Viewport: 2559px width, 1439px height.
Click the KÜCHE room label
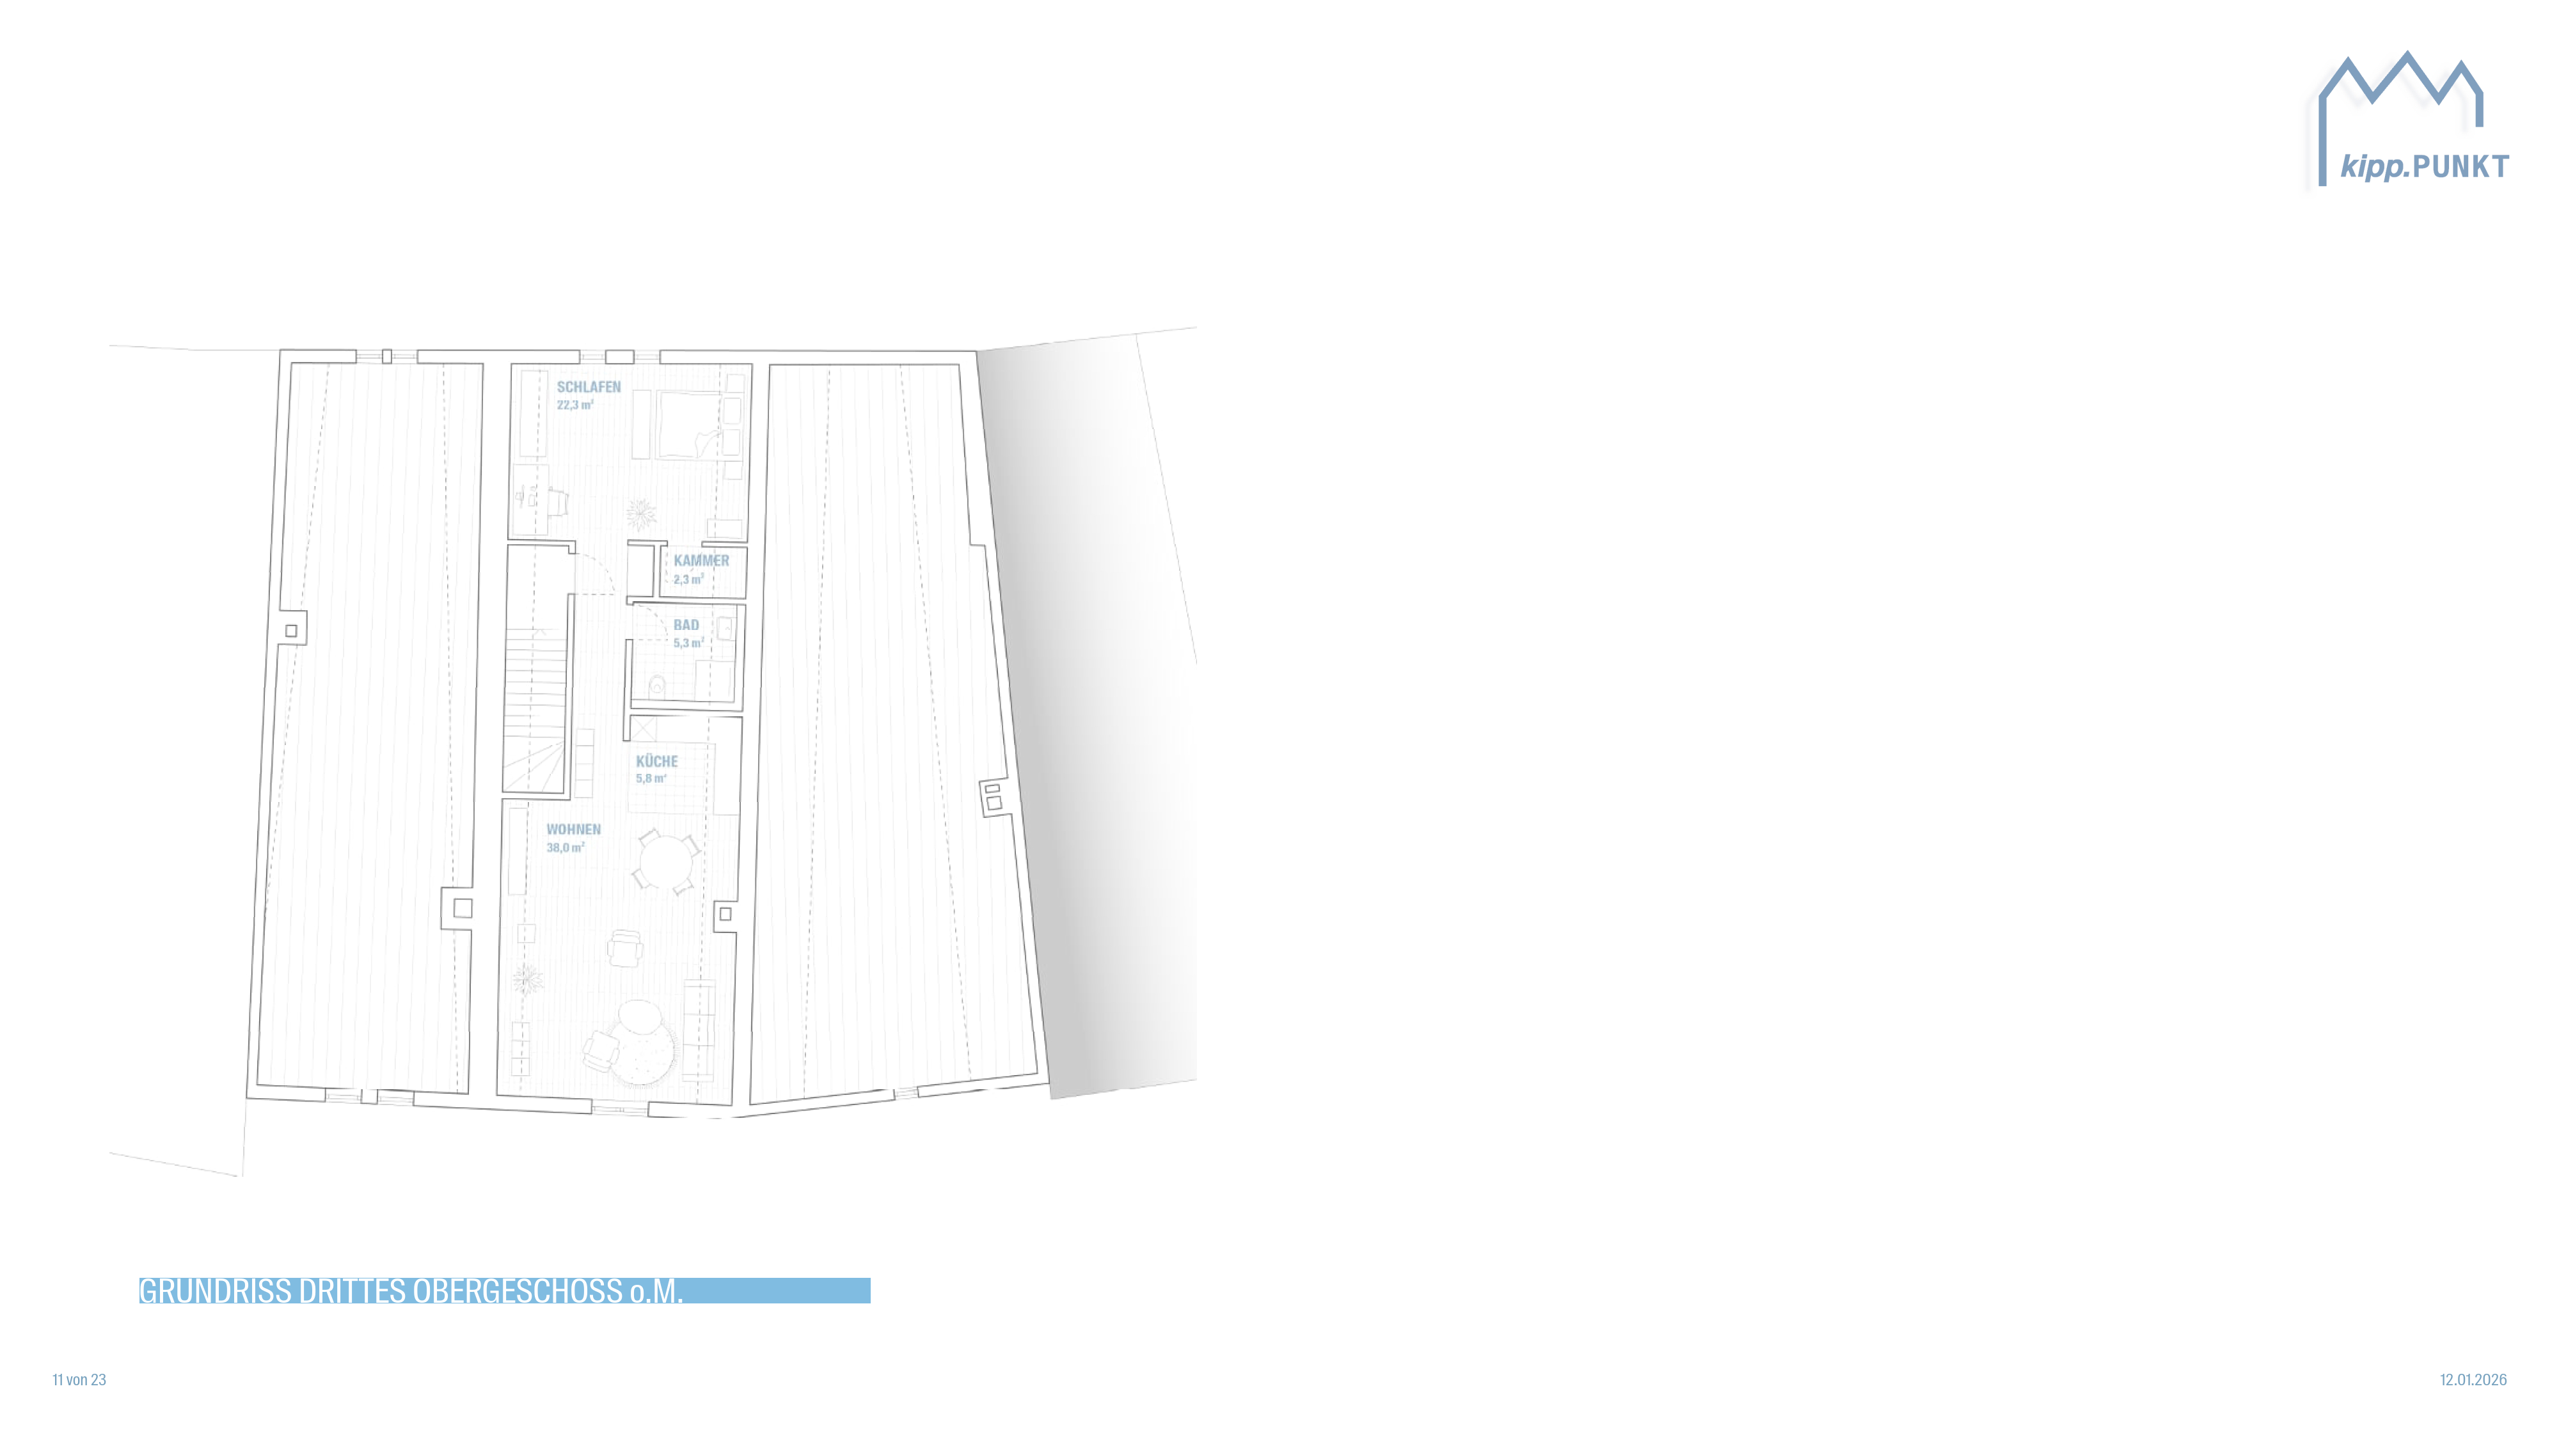pos(656,762)
